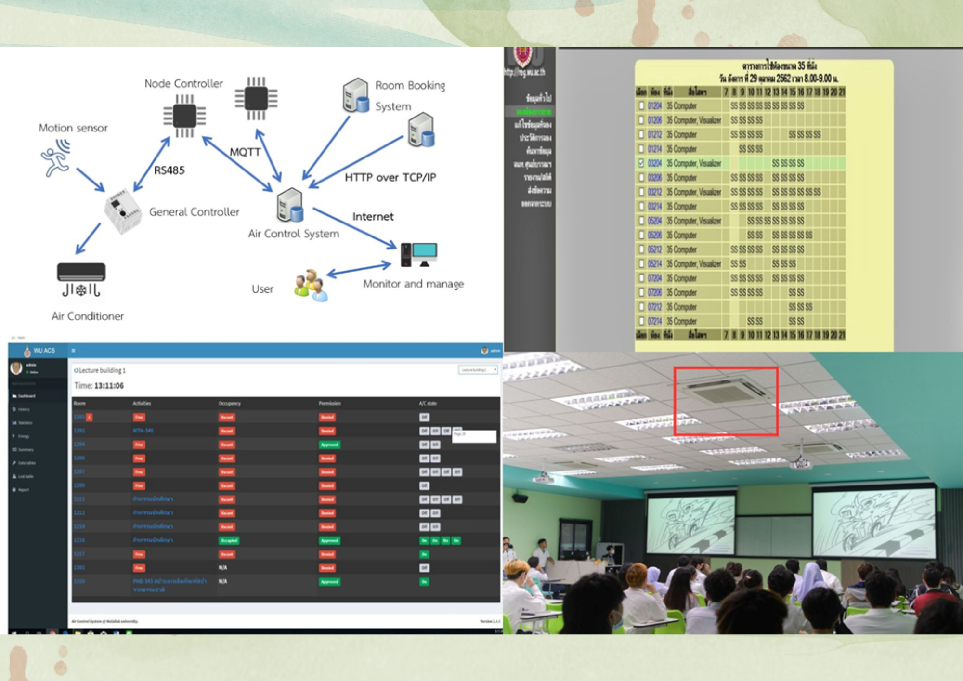The image size is (963, 681).
Task: Uncheck the checked box for room 03204
Action: 641,163
